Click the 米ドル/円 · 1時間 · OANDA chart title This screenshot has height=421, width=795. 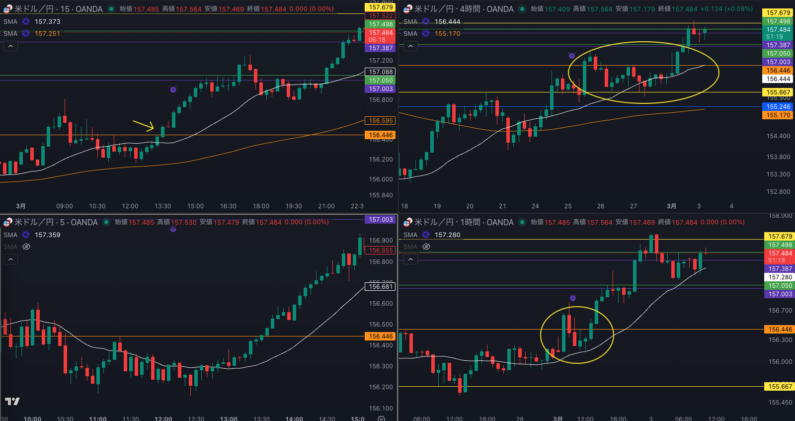coord(464,222)
